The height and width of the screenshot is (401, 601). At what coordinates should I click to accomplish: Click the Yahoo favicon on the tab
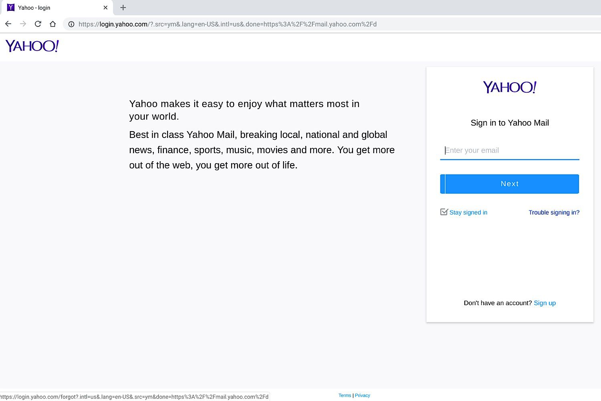tap(11, 8)
